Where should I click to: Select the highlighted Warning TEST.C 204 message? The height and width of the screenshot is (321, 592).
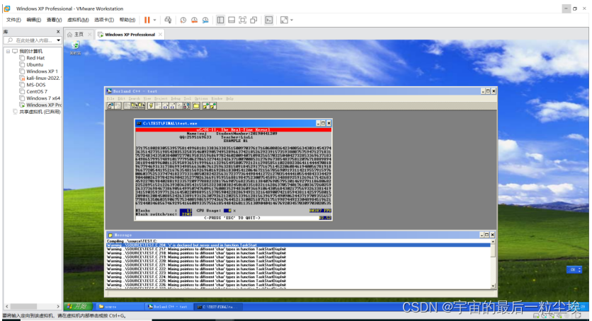(x=298, y=245)
